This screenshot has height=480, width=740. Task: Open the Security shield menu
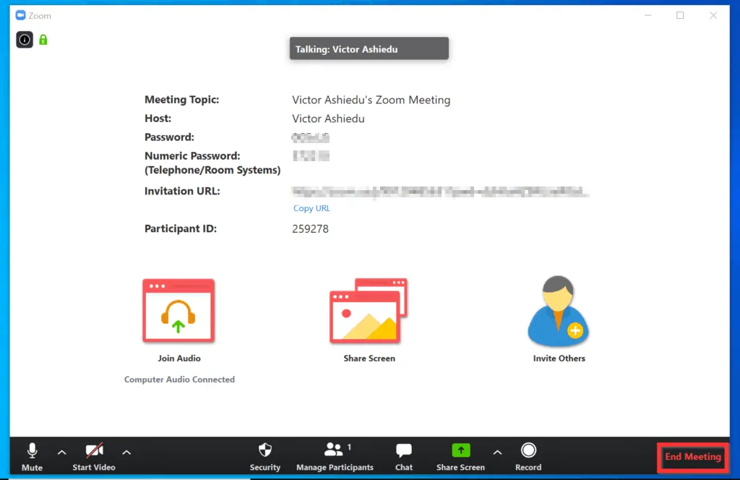(264, 456)
